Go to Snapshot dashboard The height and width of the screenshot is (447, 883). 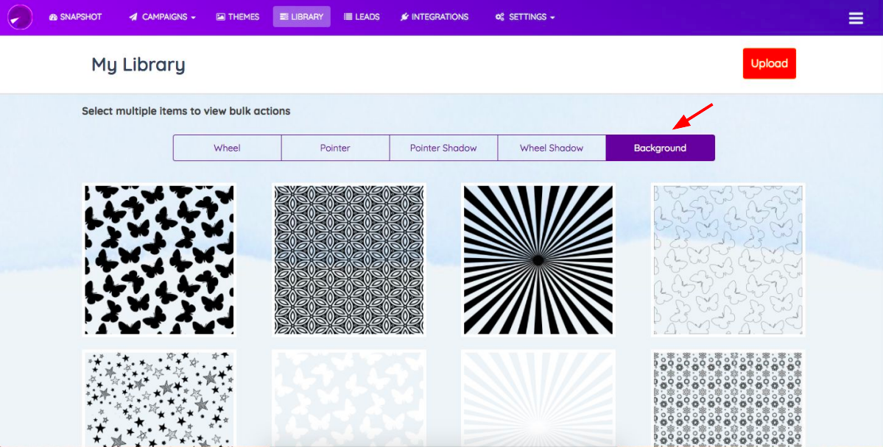pyautogui.click(x=75, y=17)
